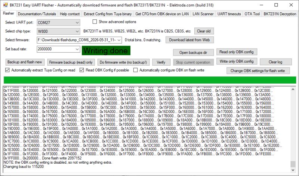The height and width of the screenshot is (176, 299).
Task: Click Change OBK settings for flash write
Action: 258,70
